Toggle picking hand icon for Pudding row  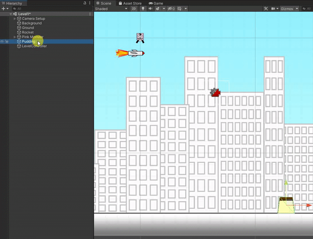tap(7, 41)
